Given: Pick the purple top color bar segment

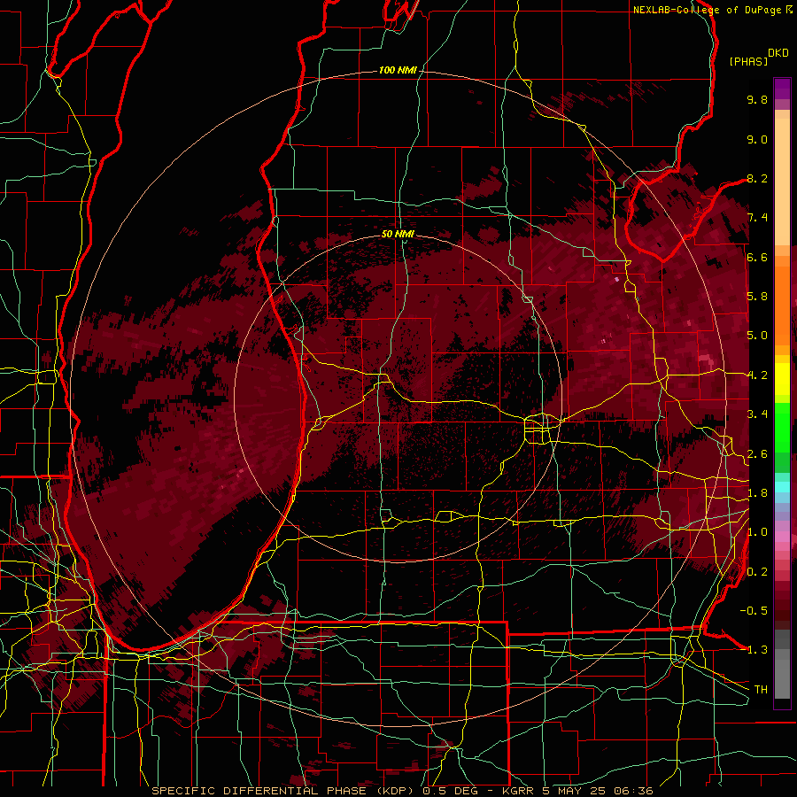Looking at the screenshot, I should (x=782, y=89).
